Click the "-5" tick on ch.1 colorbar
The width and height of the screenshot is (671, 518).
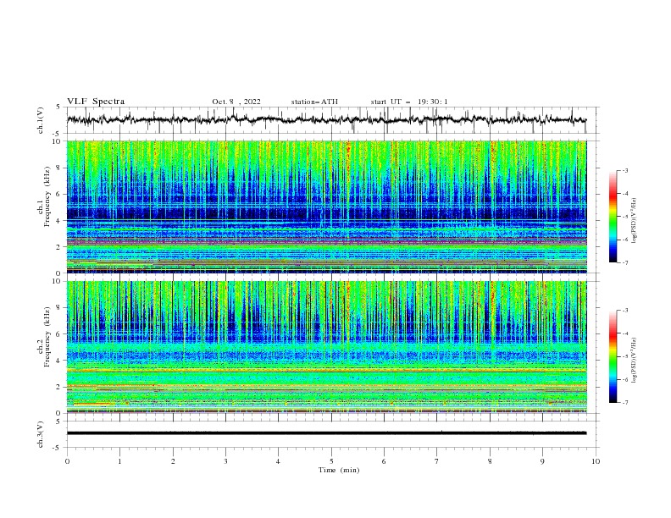[x=624, y=217]
